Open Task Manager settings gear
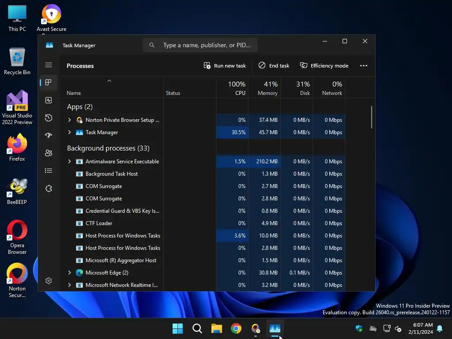This screenshot has height=339, width=452. pos(49,281)
